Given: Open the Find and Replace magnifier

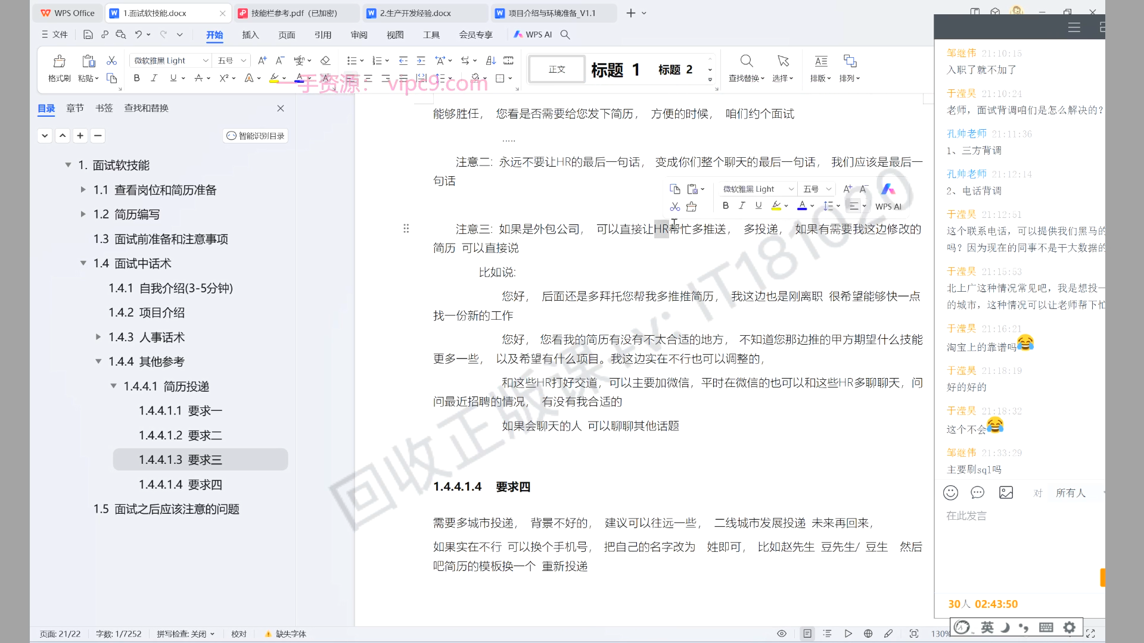Looking at the screenshot, I should (x=746, y=61).
